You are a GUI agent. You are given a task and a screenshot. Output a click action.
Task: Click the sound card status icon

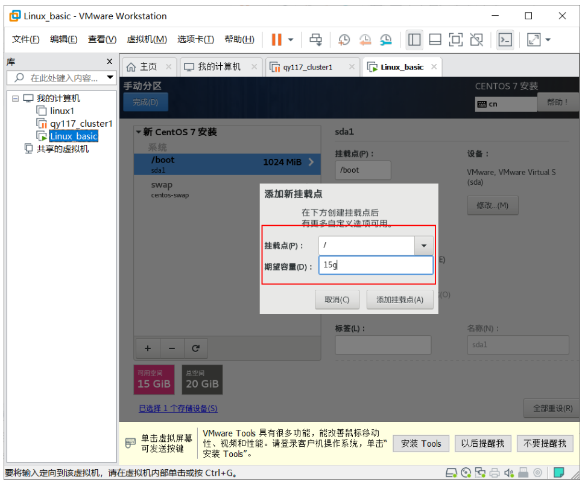pyautogui.click(x=509, y=473)
